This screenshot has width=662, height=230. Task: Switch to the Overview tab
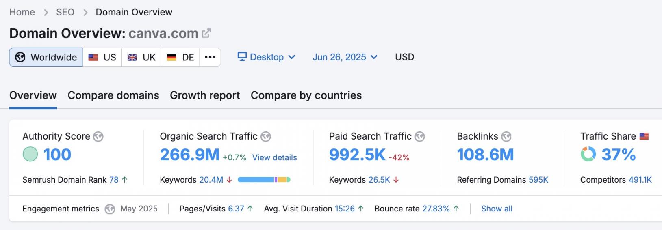33,95
